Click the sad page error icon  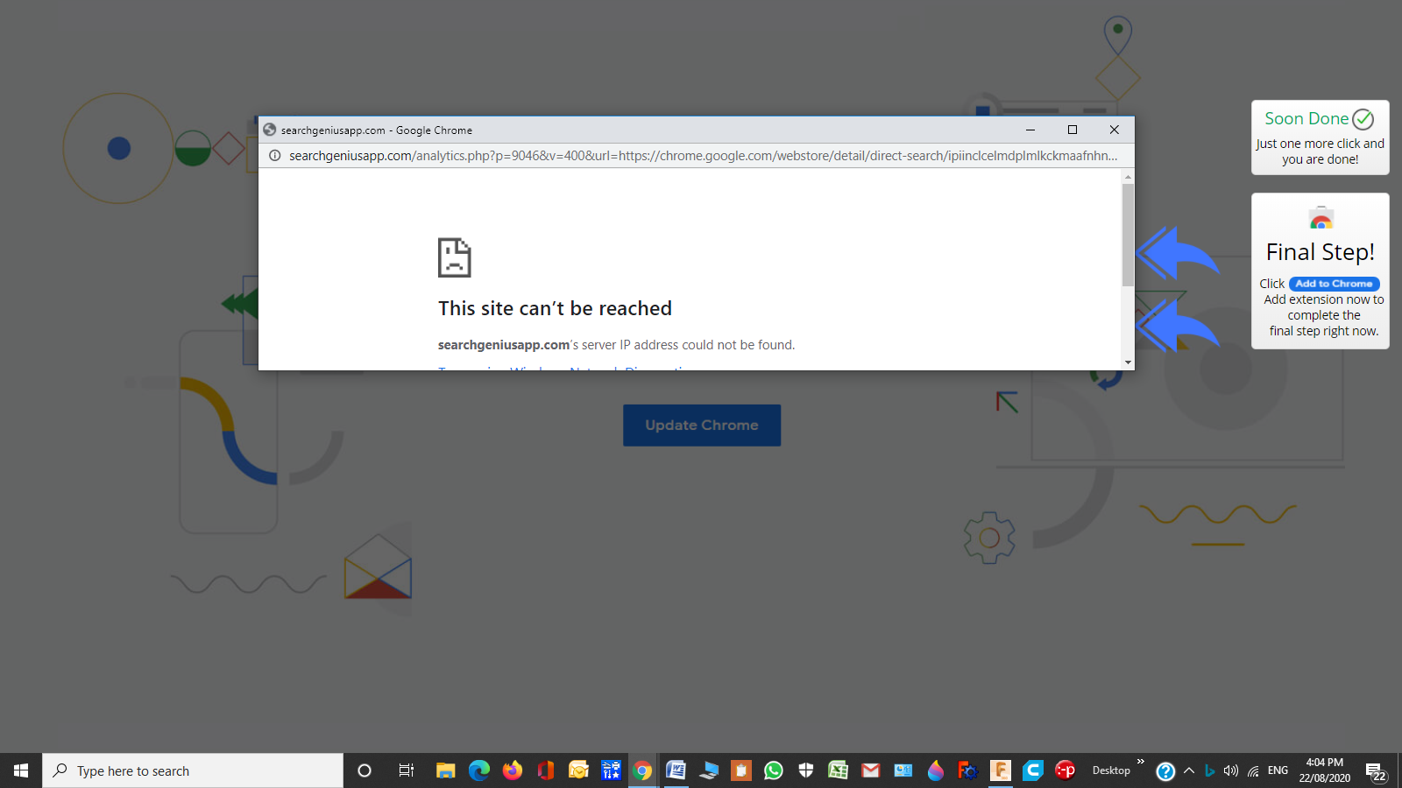[454, 257]
